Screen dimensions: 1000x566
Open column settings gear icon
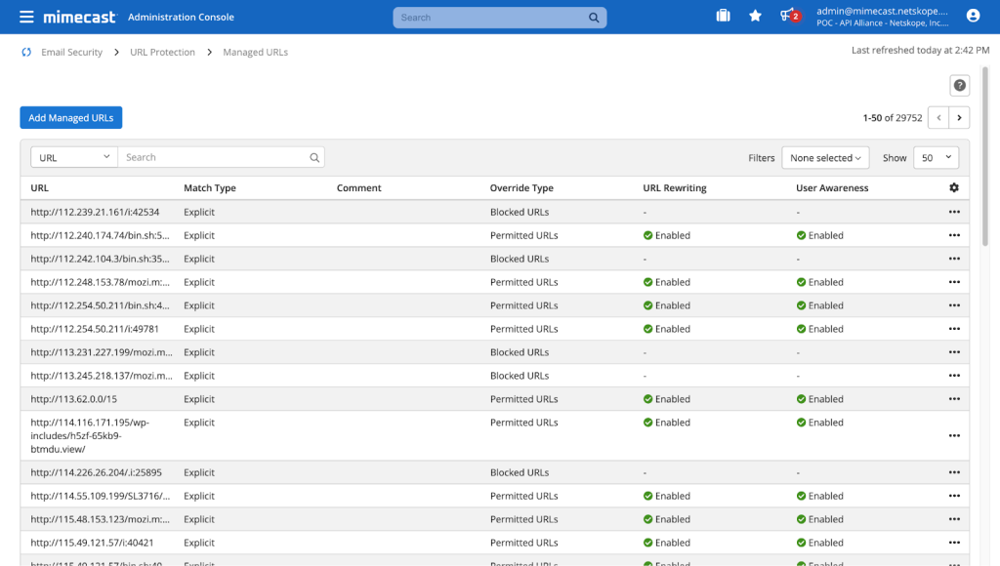coord(954,187)
